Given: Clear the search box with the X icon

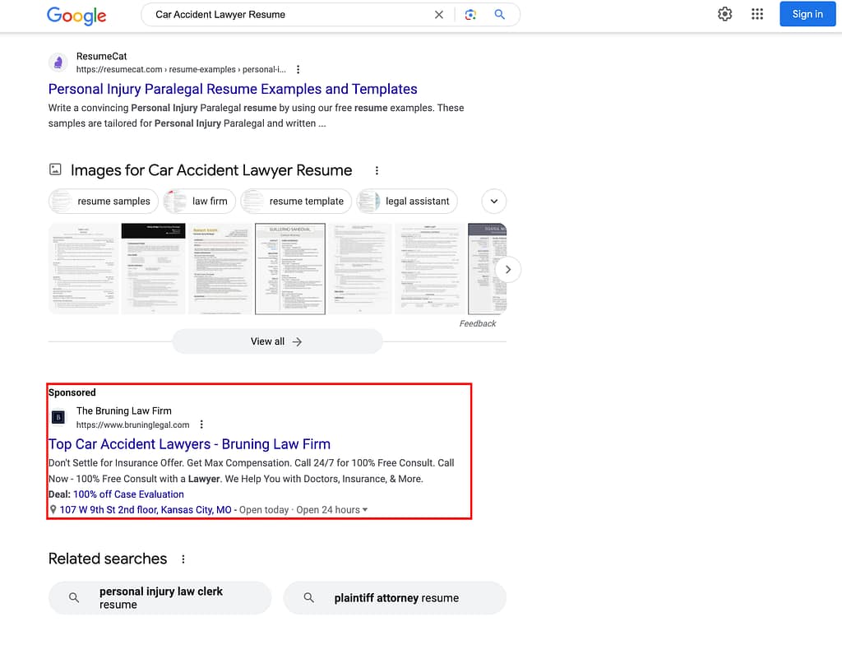Looking at the screenshot, I should pyautogui.click(x=439, y=15).
